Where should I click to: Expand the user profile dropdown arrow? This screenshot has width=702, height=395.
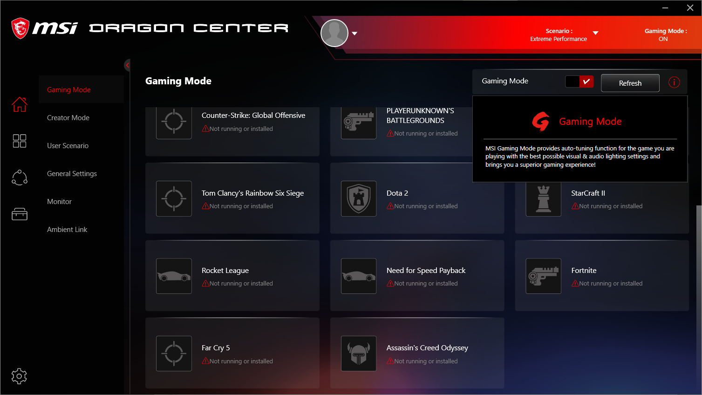tap(354, 34)
